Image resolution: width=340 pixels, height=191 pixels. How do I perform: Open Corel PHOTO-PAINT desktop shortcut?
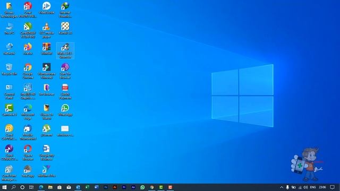pos(28,10)
